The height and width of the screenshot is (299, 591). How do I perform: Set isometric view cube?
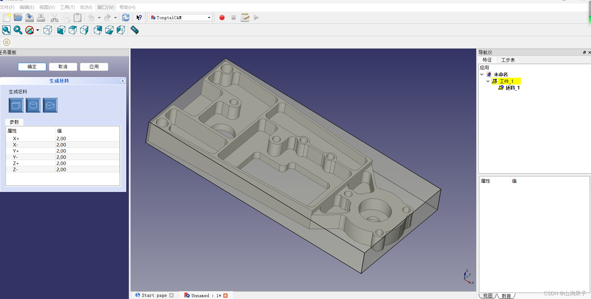coord(48,30)
